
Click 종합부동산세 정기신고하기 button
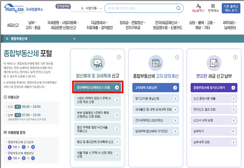(214, 88)
